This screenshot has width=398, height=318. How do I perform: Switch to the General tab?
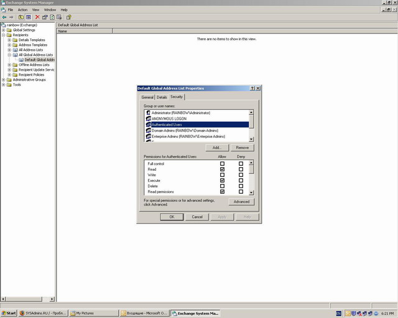coord(147,97)
